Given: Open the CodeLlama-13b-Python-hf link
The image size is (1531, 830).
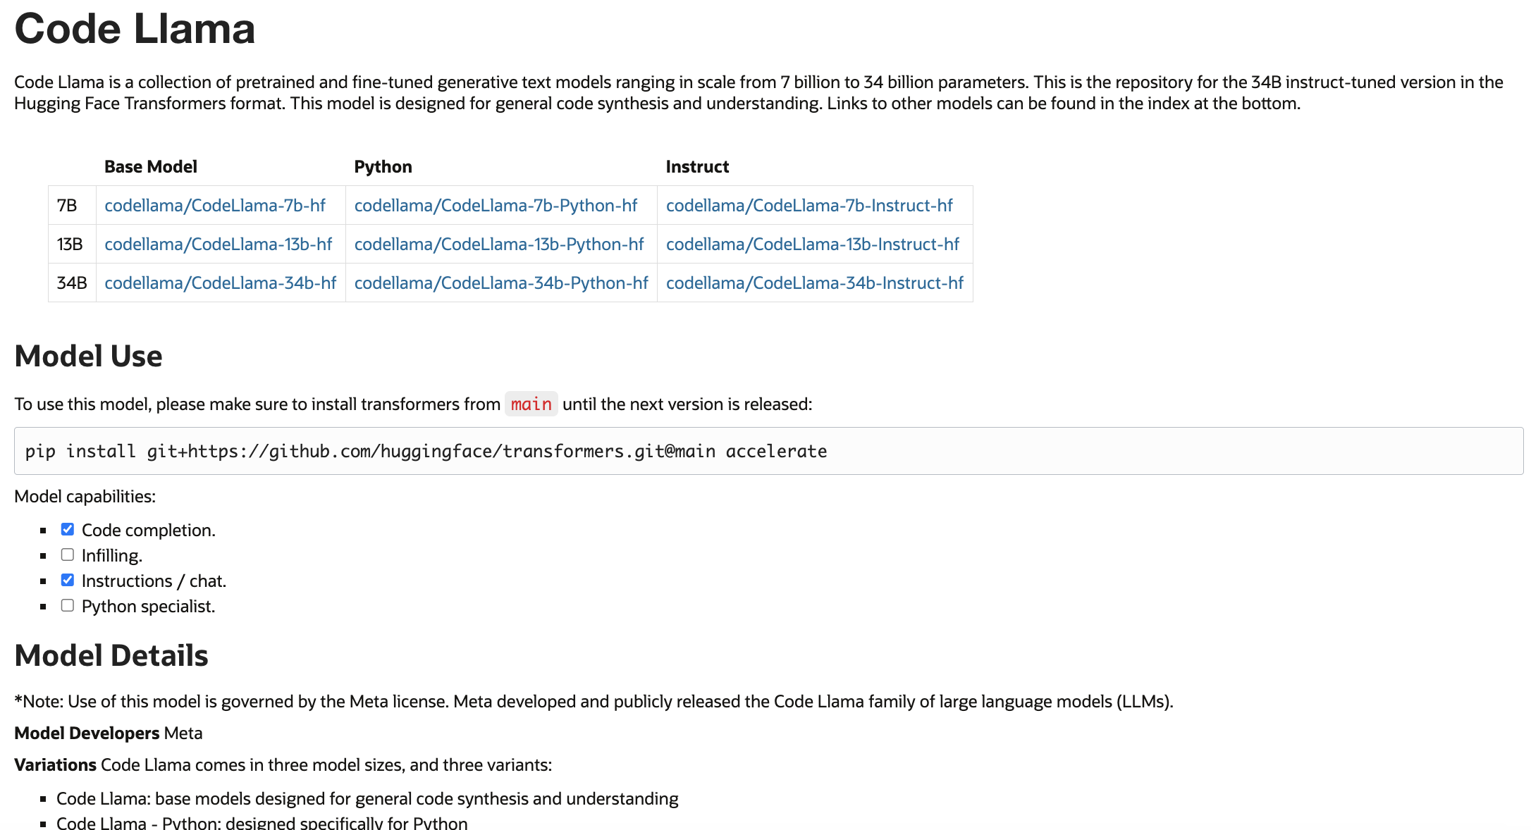Looking at the screenshot, I should click(499, 244).
